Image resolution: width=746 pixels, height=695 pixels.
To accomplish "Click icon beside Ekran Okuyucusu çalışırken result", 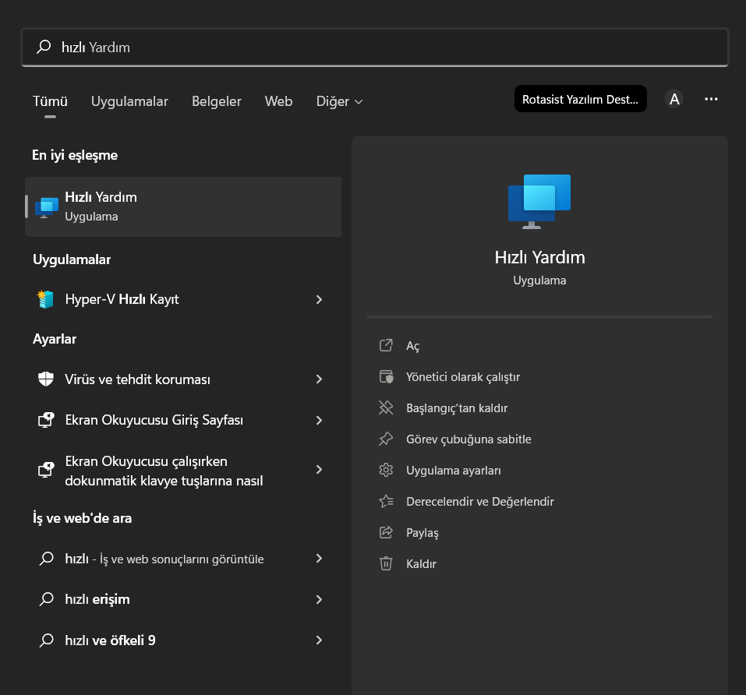I will click(x=46, y=470).
